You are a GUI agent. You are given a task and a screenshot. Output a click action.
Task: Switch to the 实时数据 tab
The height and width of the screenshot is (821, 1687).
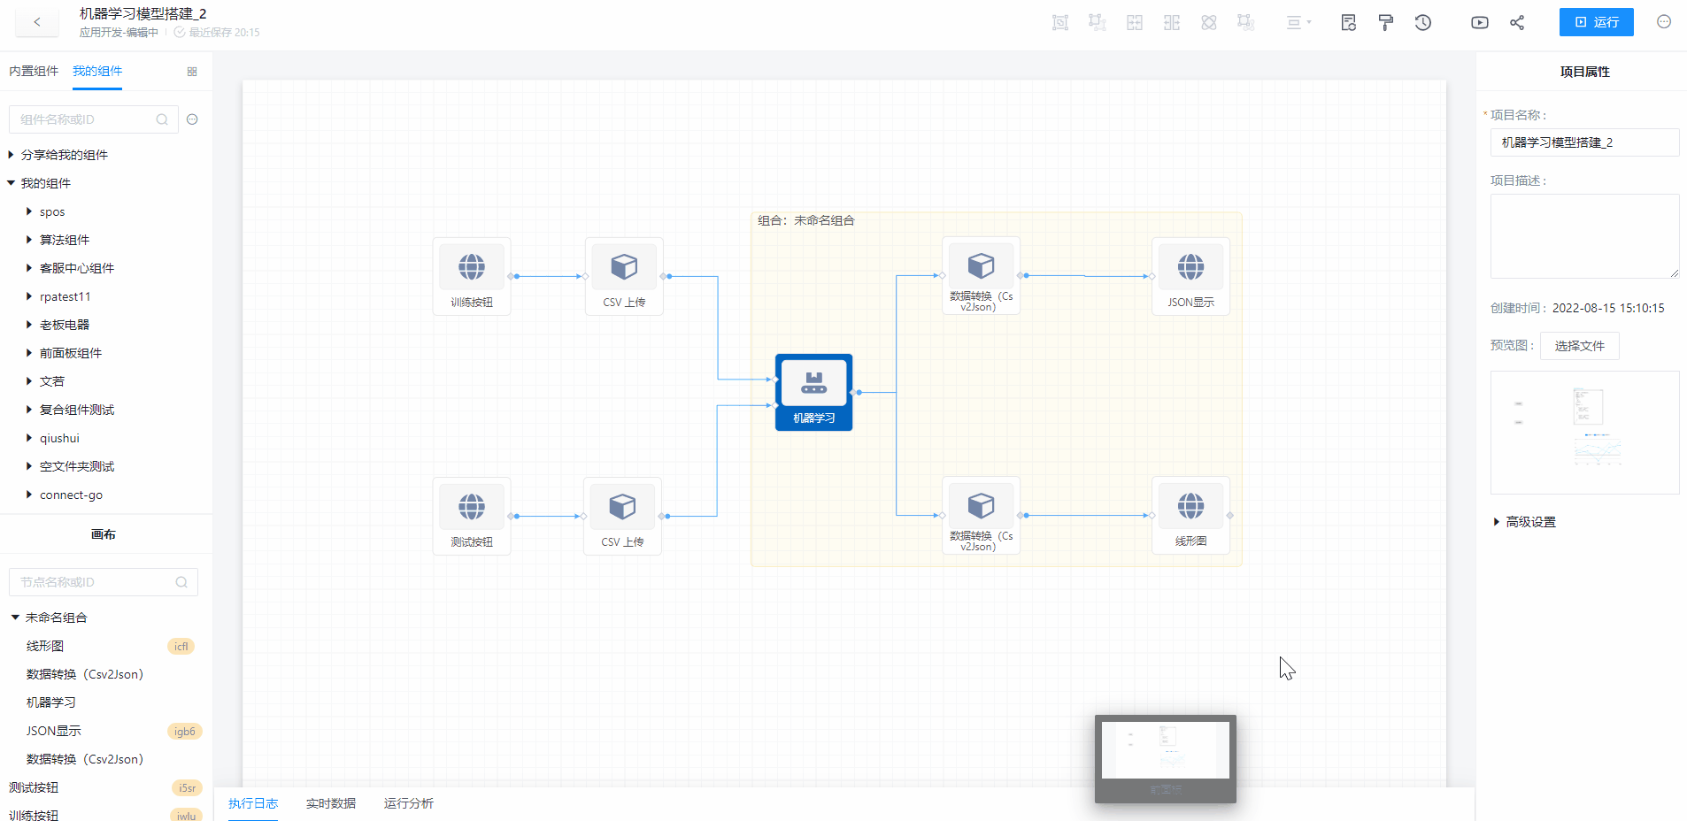click(x=330, y=803)
